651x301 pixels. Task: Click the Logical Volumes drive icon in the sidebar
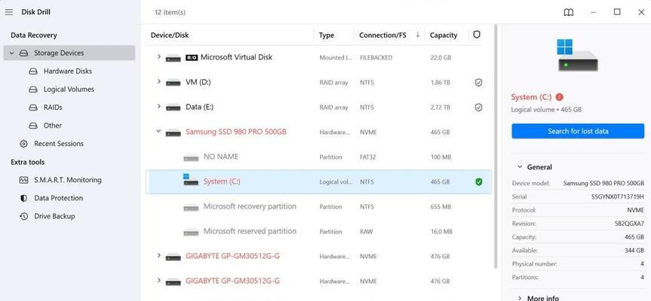coord(33,90)
